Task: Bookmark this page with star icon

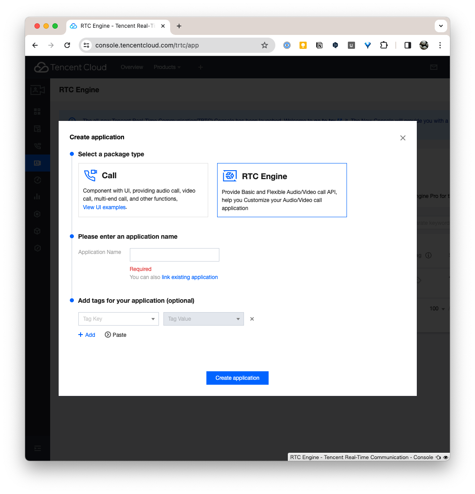Action: coord(265,45)
